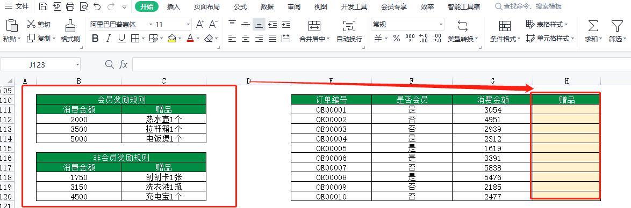Viewport: 631px width, 208px height.
Task: Justify text in the cell
Action: [273, 39]
